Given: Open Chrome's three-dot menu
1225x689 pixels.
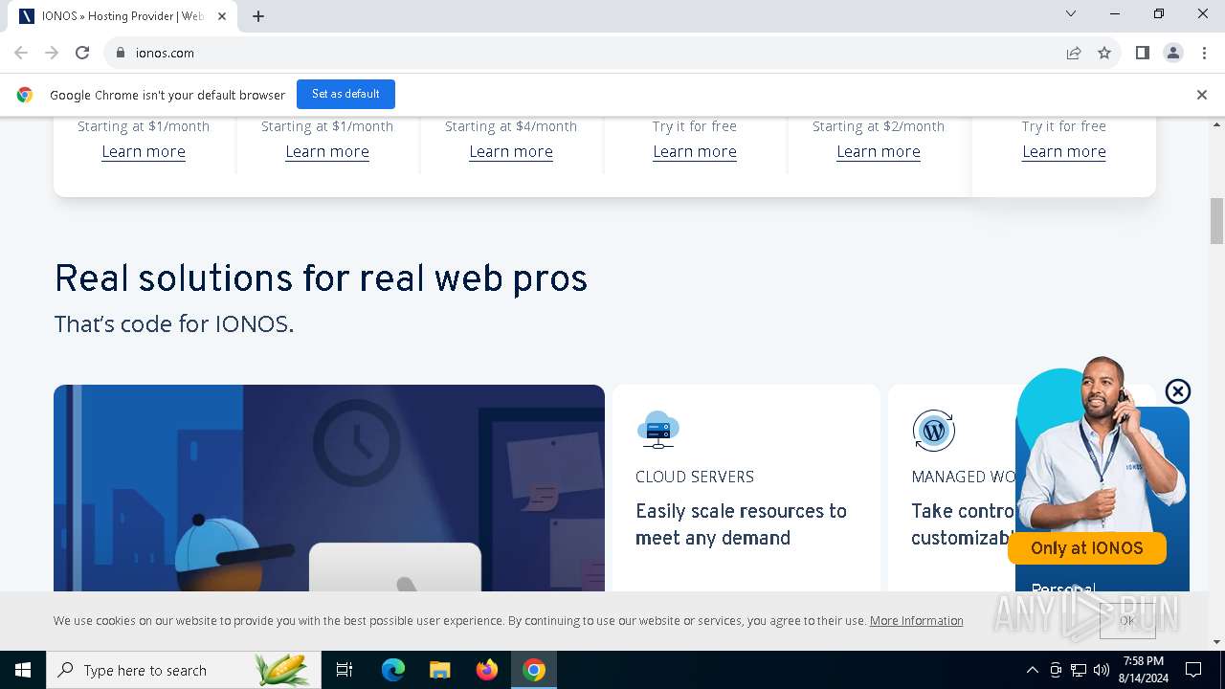Looking at the screenshot, I should [x=1204, y=53].
